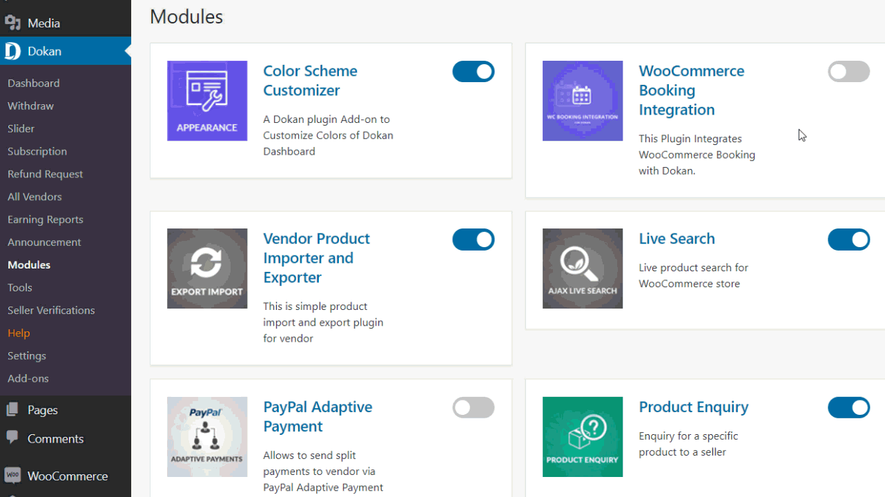The height and width of the screenshot is (497, 885).
Task: Click the Product Enquiry module image
Action: [583, 437]
